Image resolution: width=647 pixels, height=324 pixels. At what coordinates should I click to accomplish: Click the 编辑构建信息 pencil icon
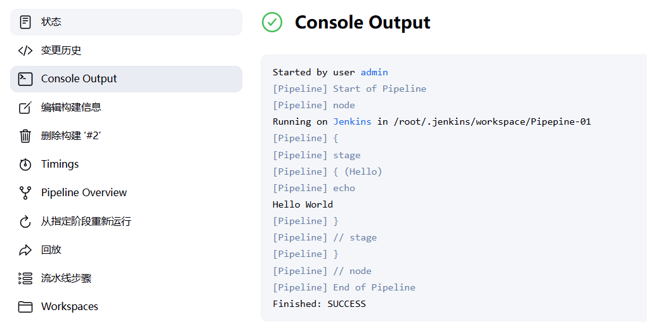pos(25,108)
